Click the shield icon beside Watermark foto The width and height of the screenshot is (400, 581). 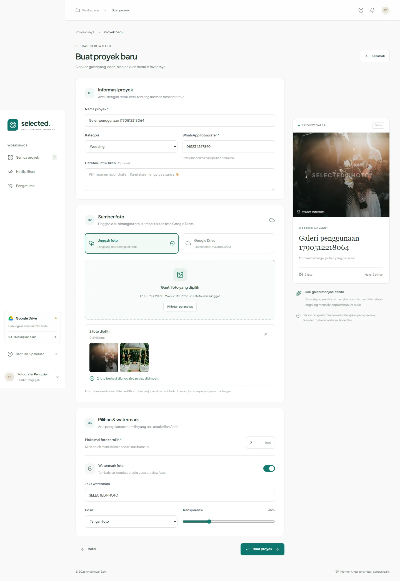90,469
